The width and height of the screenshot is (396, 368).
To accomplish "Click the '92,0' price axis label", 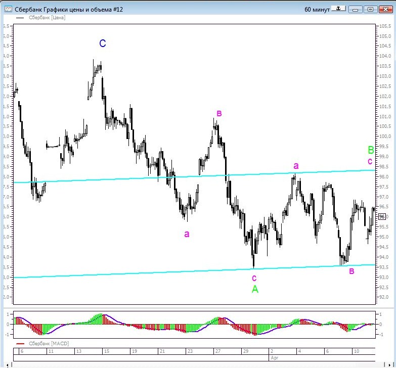I will click(384, 297).
